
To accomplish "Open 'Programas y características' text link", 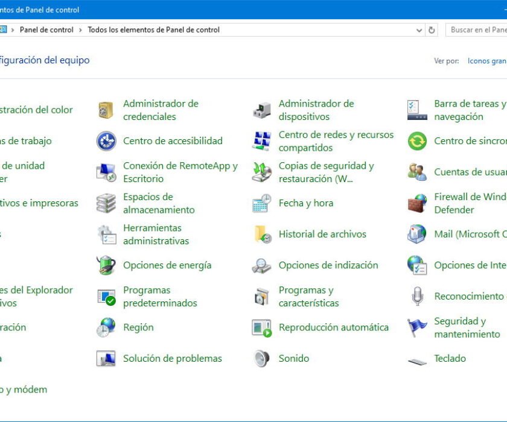I will click(x=309, y=297).
